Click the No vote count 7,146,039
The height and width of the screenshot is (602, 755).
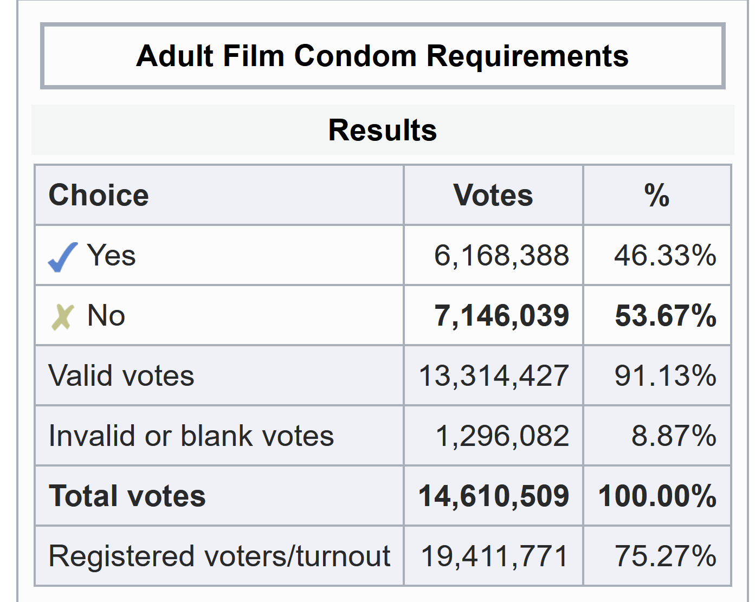point(501,315)
